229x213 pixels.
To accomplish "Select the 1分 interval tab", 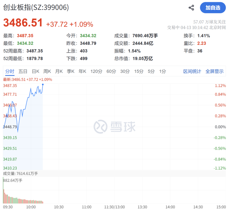I will (163, 71).
